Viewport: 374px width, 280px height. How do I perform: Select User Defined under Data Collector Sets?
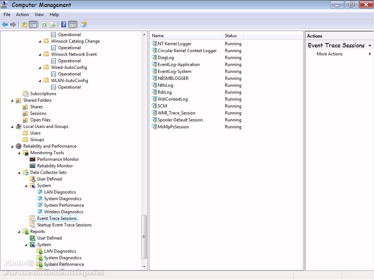coord(49,179)
